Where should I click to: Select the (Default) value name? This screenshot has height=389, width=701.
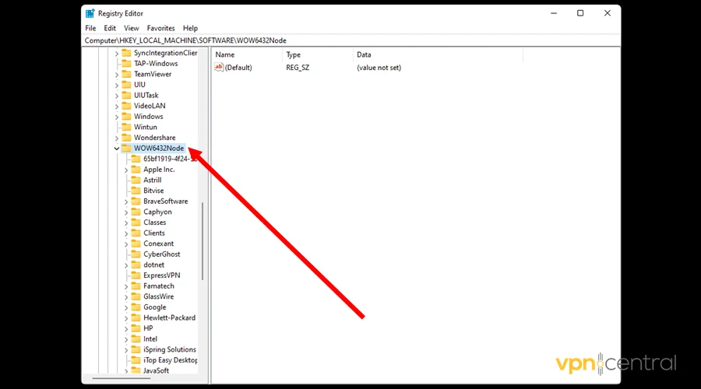click(x=238, y=68)
